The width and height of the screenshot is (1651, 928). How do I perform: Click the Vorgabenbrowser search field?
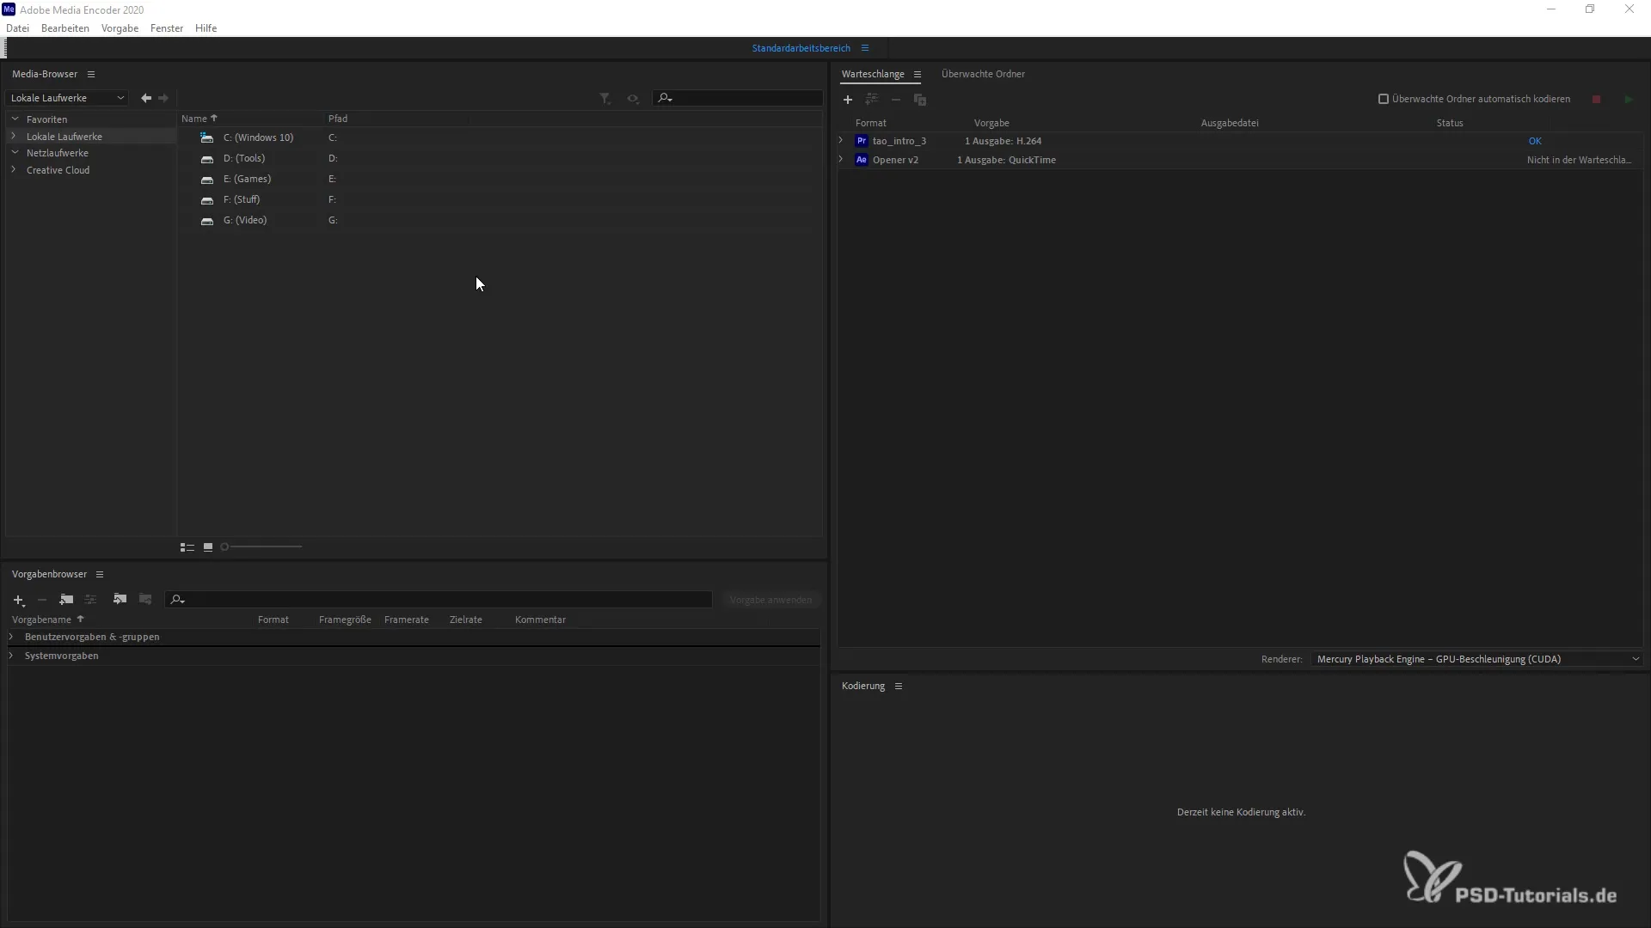(x=439, y=600)
